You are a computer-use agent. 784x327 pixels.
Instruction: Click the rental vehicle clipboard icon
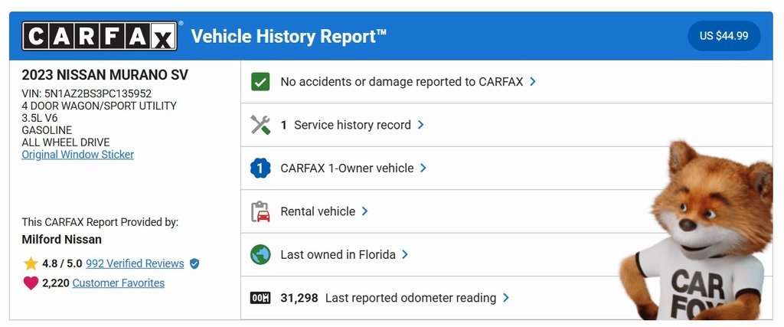coord(260,211)
